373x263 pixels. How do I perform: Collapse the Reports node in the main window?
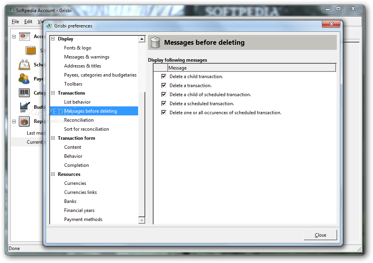point(14,121)
